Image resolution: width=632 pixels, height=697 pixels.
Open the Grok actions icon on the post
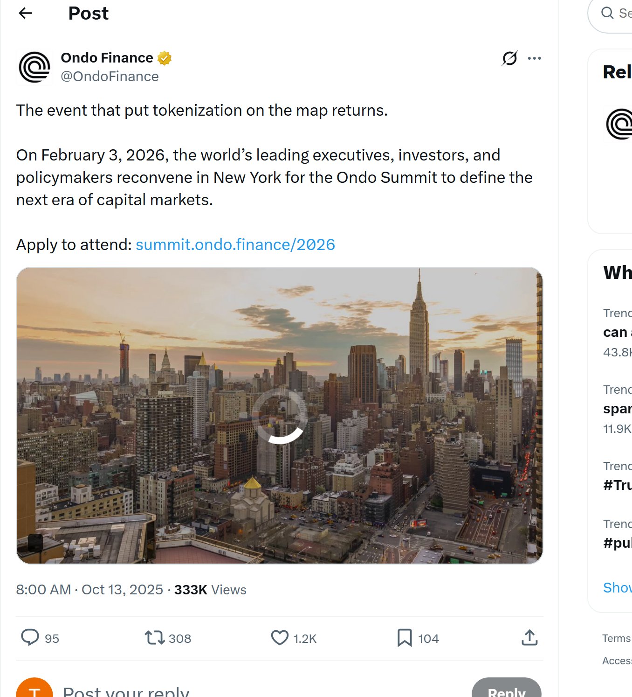(509, 58)
